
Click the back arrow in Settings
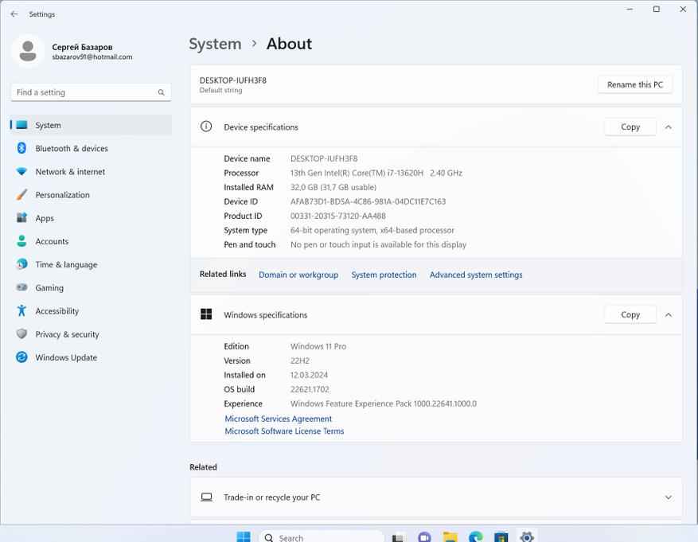[x=14, y=14]
